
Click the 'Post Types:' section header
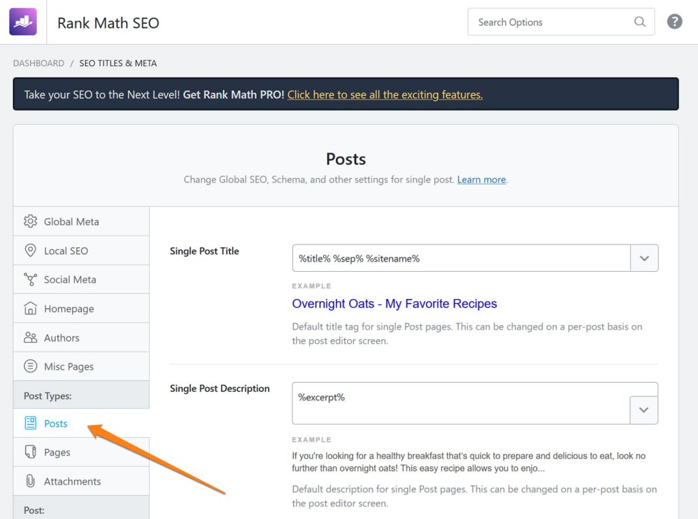[82, 395]
